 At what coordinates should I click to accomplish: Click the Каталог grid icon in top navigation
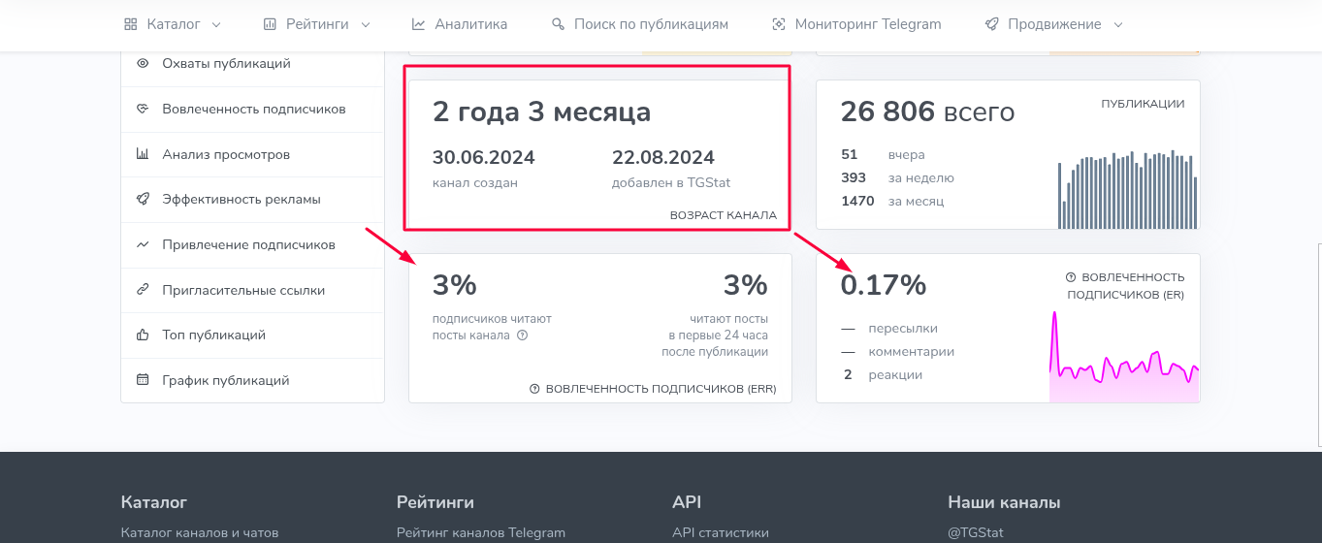[x=131, y=24]
